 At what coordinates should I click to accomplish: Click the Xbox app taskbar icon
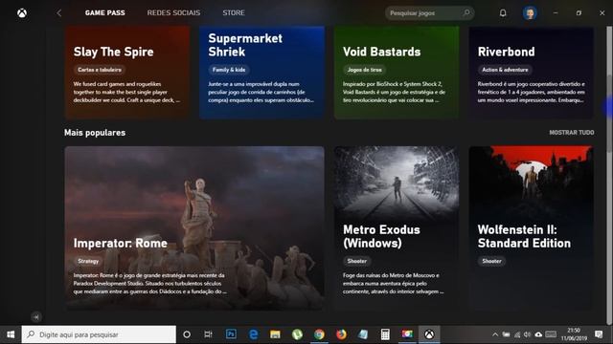429,334
